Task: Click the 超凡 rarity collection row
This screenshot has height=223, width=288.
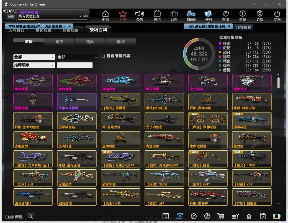Action: coord(245,52)
